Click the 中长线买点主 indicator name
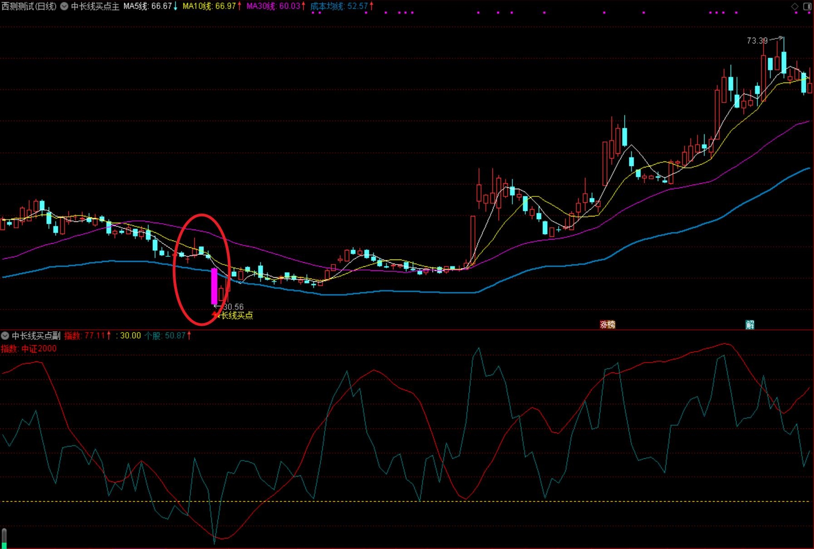 [95, 6]
